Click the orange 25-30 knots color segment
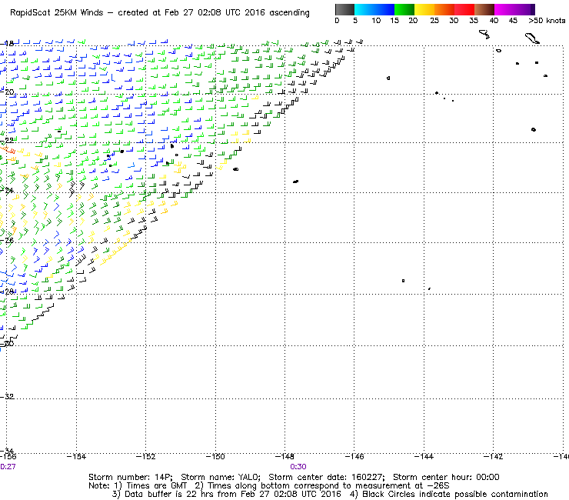The width and height of the screenshot is (569, 500). pos(444,9)
